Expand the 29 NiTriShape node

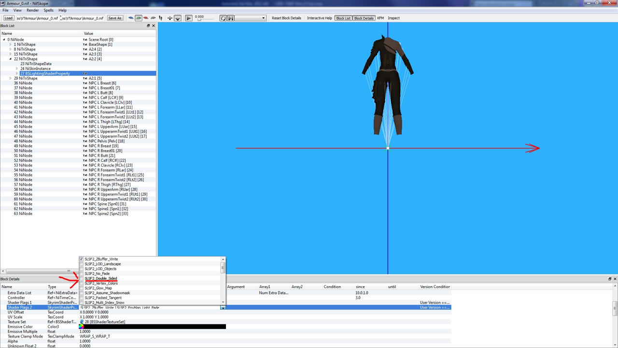(11, 78)
